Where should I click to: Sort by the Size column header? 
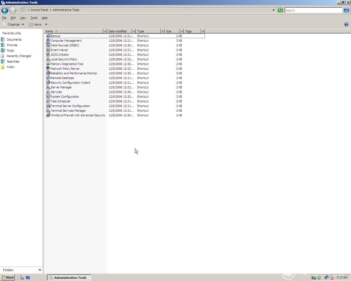click(x=172, y=31)
